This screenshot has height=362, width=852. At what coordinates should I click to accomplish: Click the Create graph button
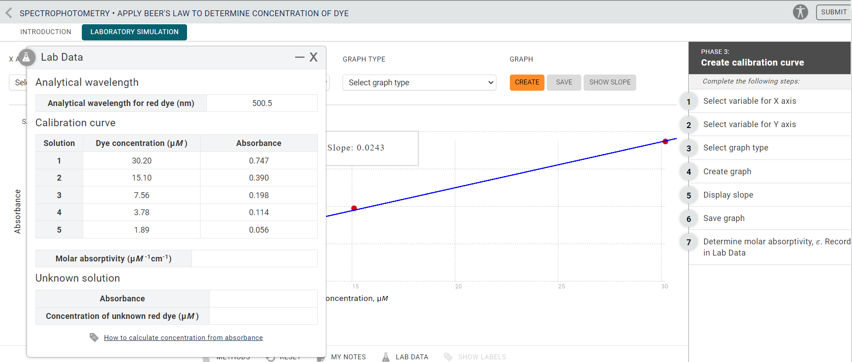tap(527, 82)
